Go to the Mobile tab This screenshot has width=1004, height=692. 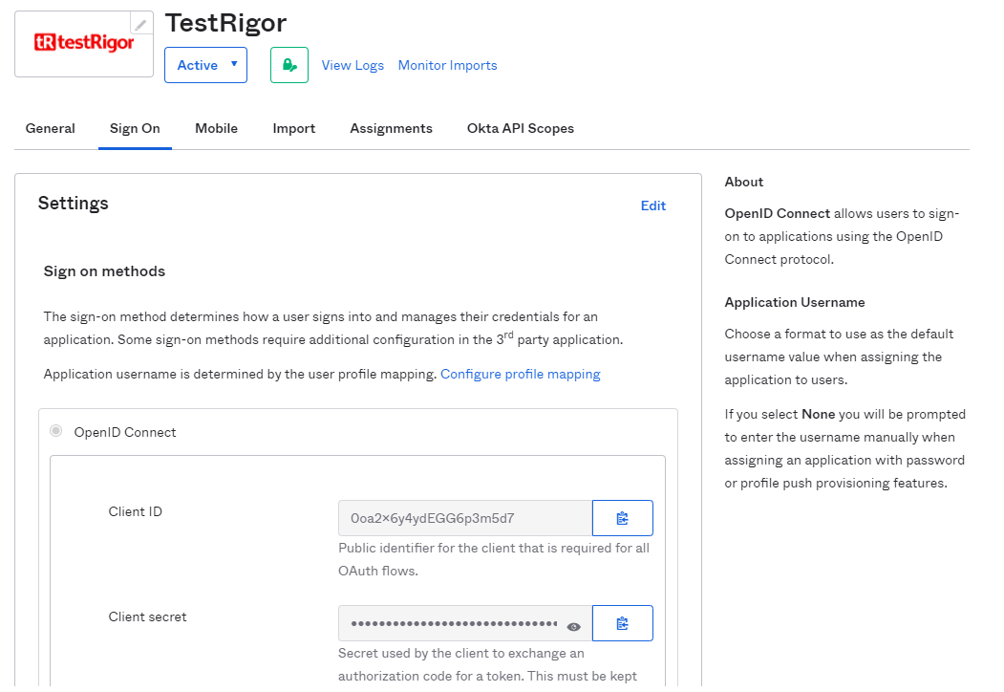click(216, 128)
